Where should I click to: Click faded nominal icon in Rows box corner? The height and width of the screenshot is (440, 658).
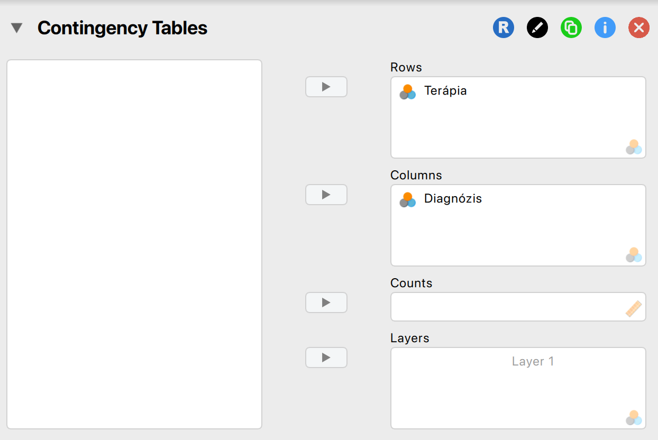click(x=634, y=147)
